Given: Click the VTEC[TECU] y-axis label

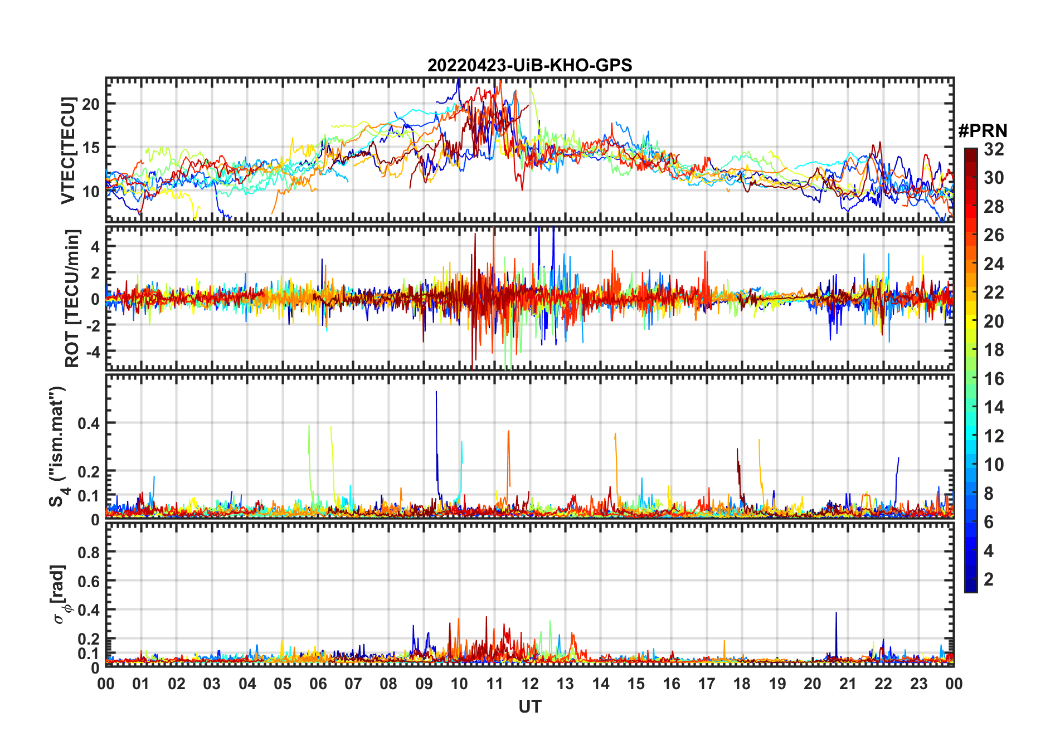Looking at the screenshot, I should click(x=68, y=150).
